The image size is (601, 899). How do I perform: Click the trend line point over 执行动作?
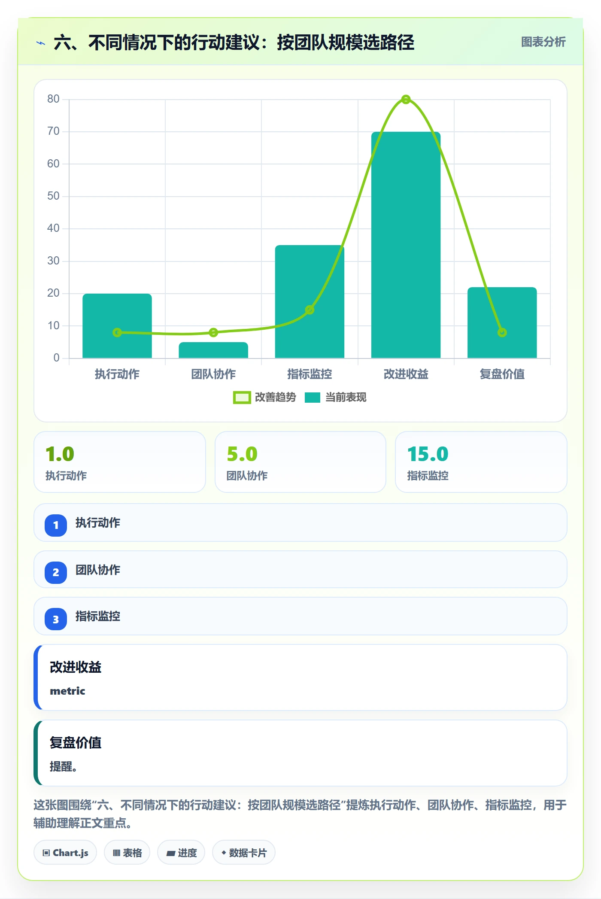[117, 332]
